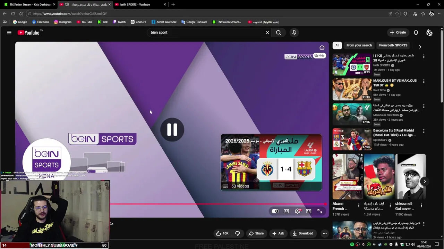Image resolution: width=444 pixels, height=249 pixels.
Task: Show next Shorts with the arrow
Action: tap(425, 181)
